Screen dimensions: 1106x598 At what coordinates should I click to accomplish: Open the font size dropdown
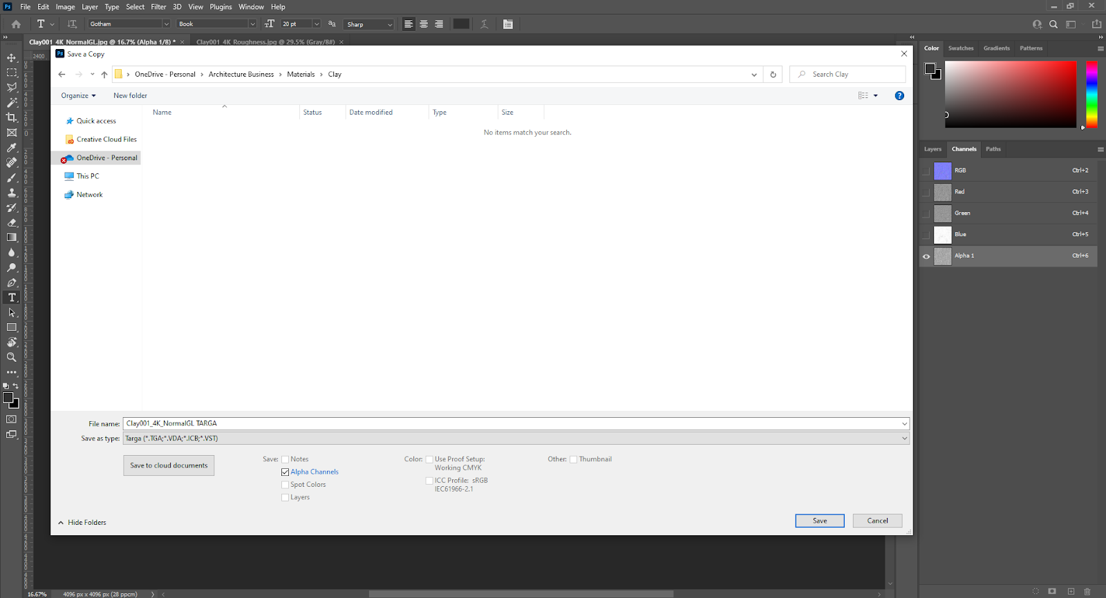click(x=317, y=24)
